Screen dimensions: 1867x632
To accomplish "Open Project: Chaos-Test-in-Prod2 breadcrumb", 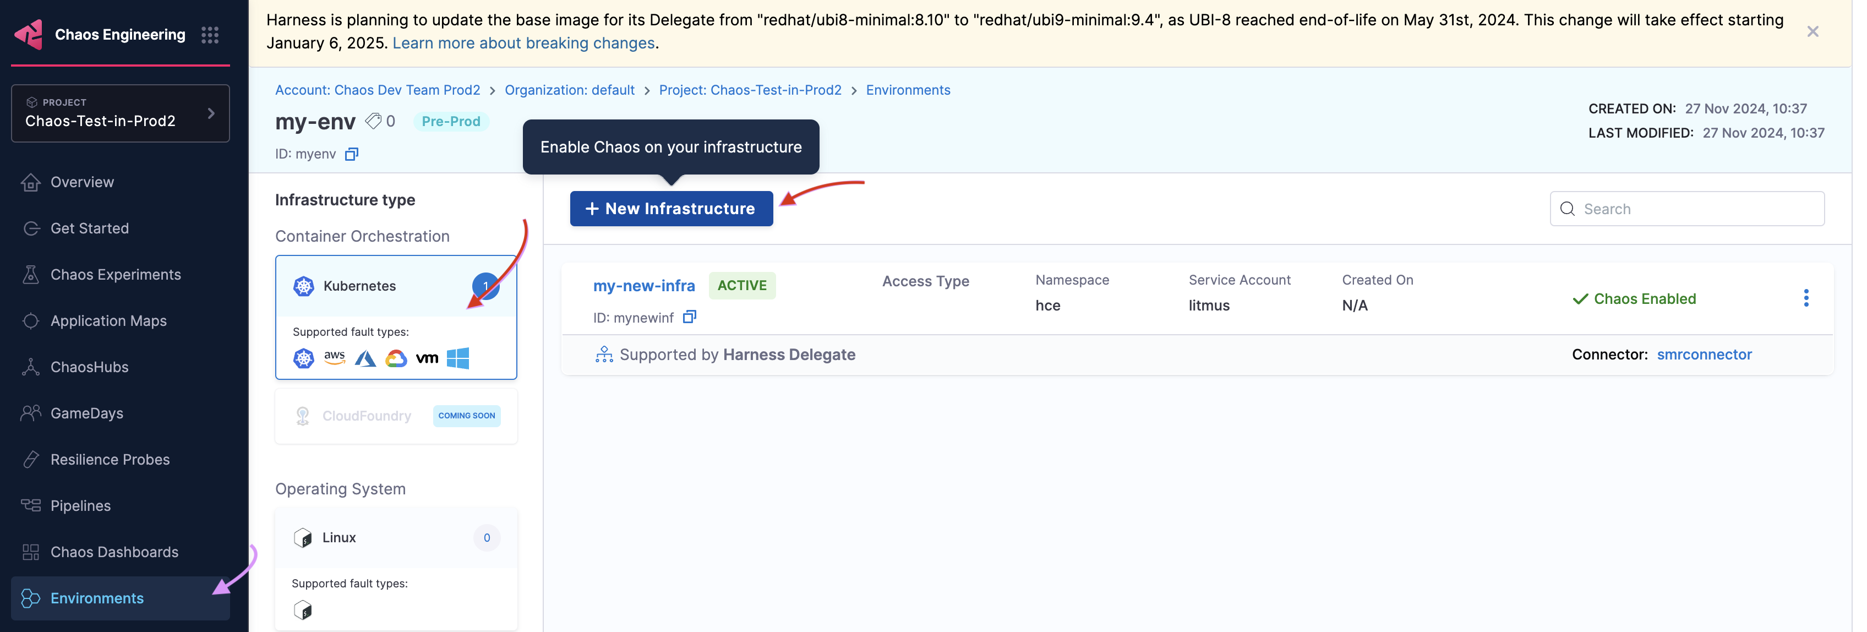I will point(750,90).
